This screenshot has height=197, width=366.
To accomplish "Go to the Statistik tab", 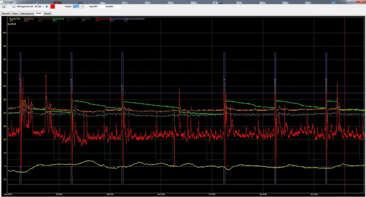I will [x=48, y=14].
